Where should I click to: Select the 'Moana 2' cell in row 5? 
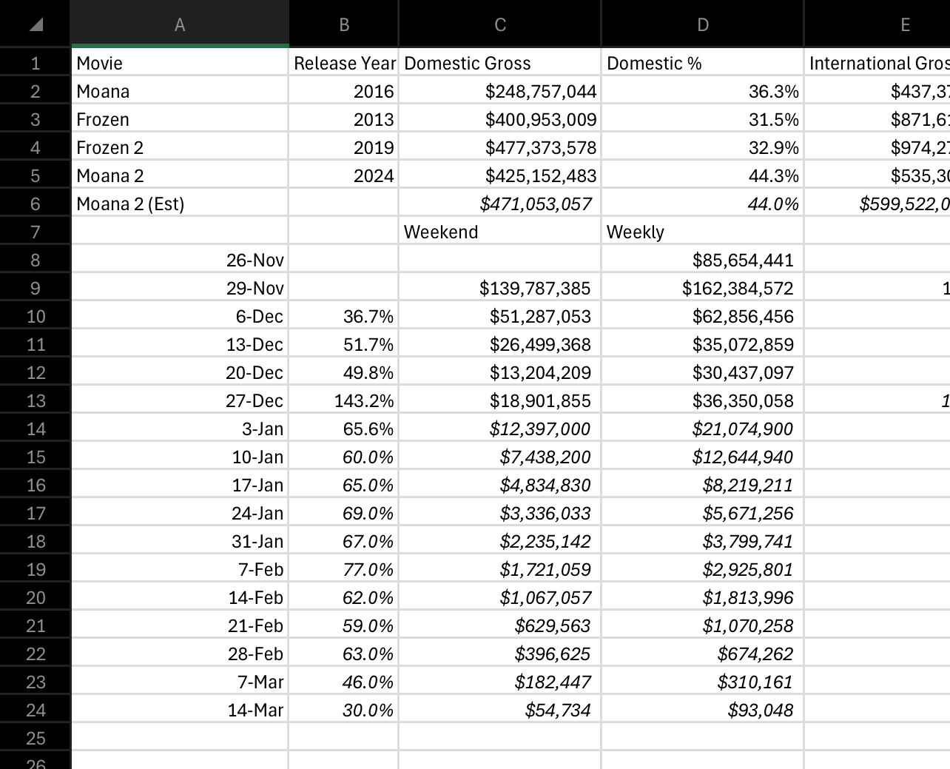pos(180,175)
